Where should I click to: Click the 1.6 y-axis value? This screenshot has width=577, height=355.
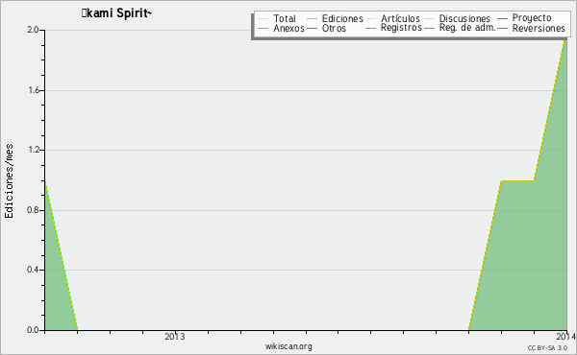pyautogui.click(x=33, y=90)
